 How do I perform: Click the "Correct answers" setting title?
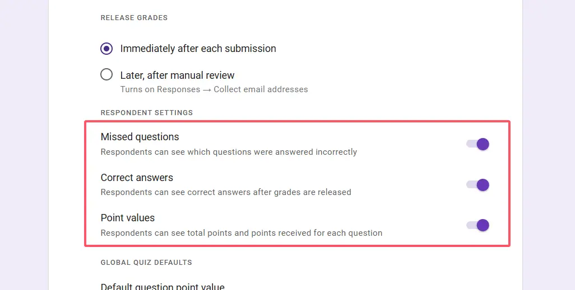(x=137, y=178)
